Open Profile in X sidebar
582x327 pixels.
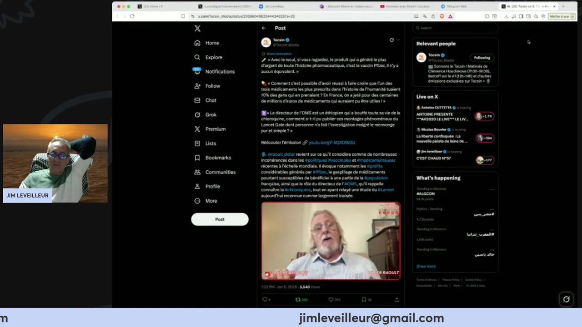207,186
